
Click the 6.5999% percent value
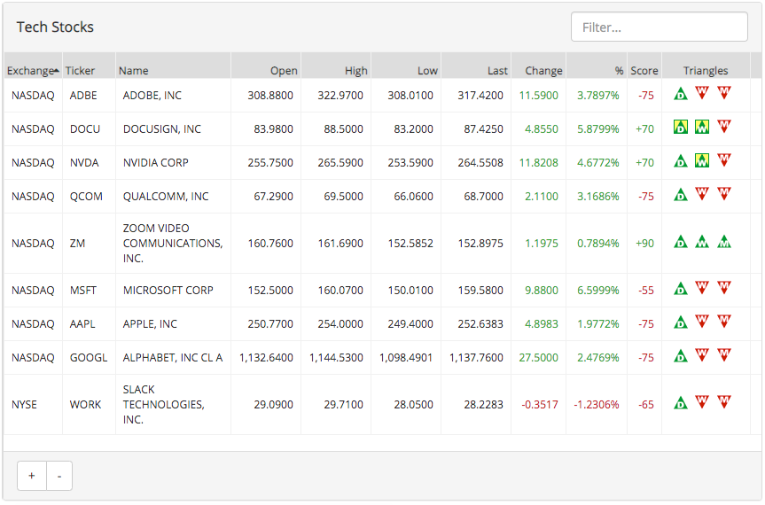597,291
